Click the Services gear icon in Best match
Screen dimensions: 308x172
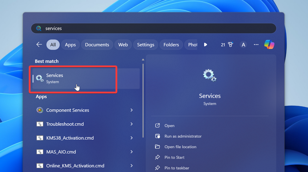39,78
